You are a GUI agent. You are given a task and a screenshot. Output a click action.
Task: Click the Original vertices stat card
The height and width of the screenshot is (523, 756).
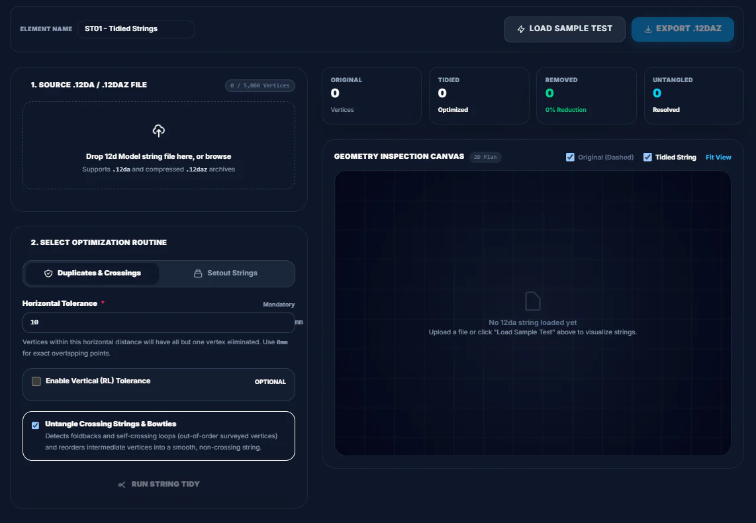click(372, 95)
